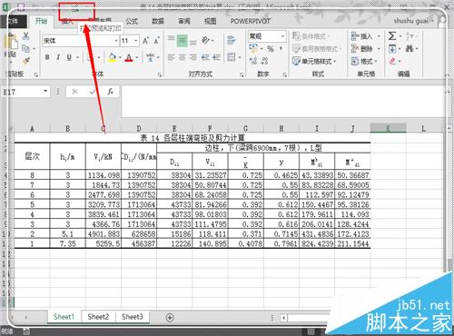
Task: Expand the 字体 font dialog launcher
Action: click(160, 74)
